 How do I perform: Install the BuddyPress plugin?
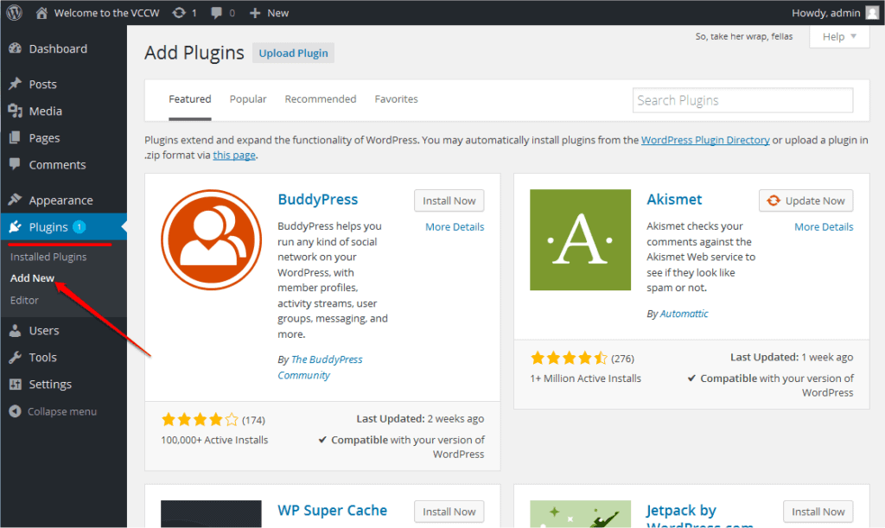[x=449, y=200]
